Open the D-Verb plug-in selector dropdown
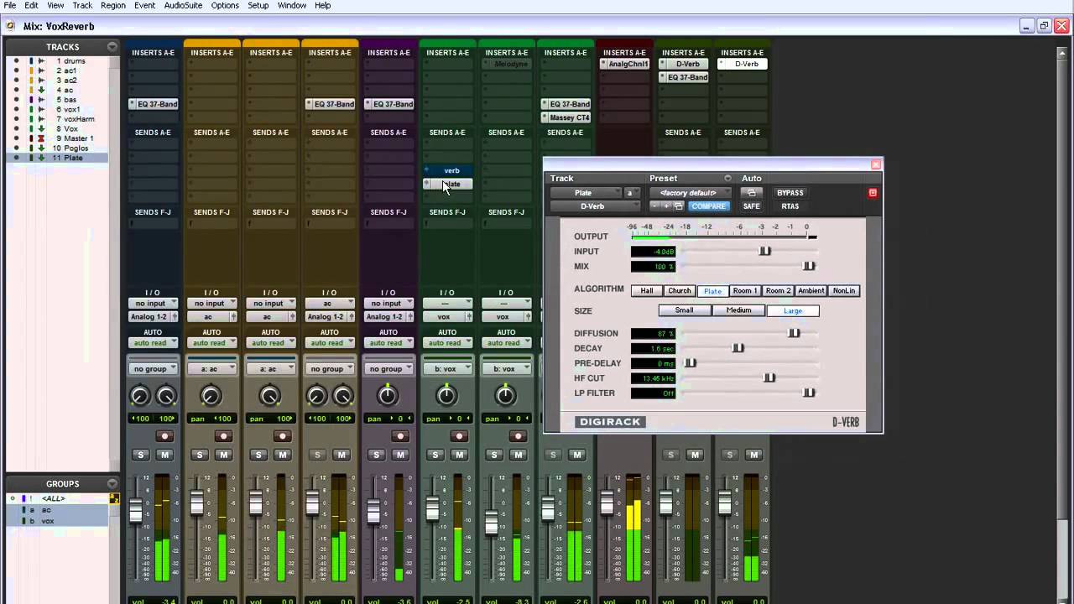The height and width of the screenshot is (604, 1074). (x=595, y=206)
